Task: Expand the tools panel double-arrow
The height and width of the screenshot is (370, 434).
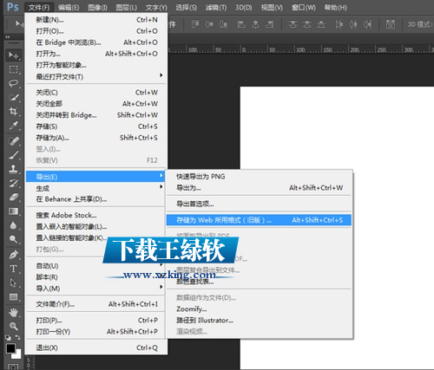Action: (x=8, y=37)
